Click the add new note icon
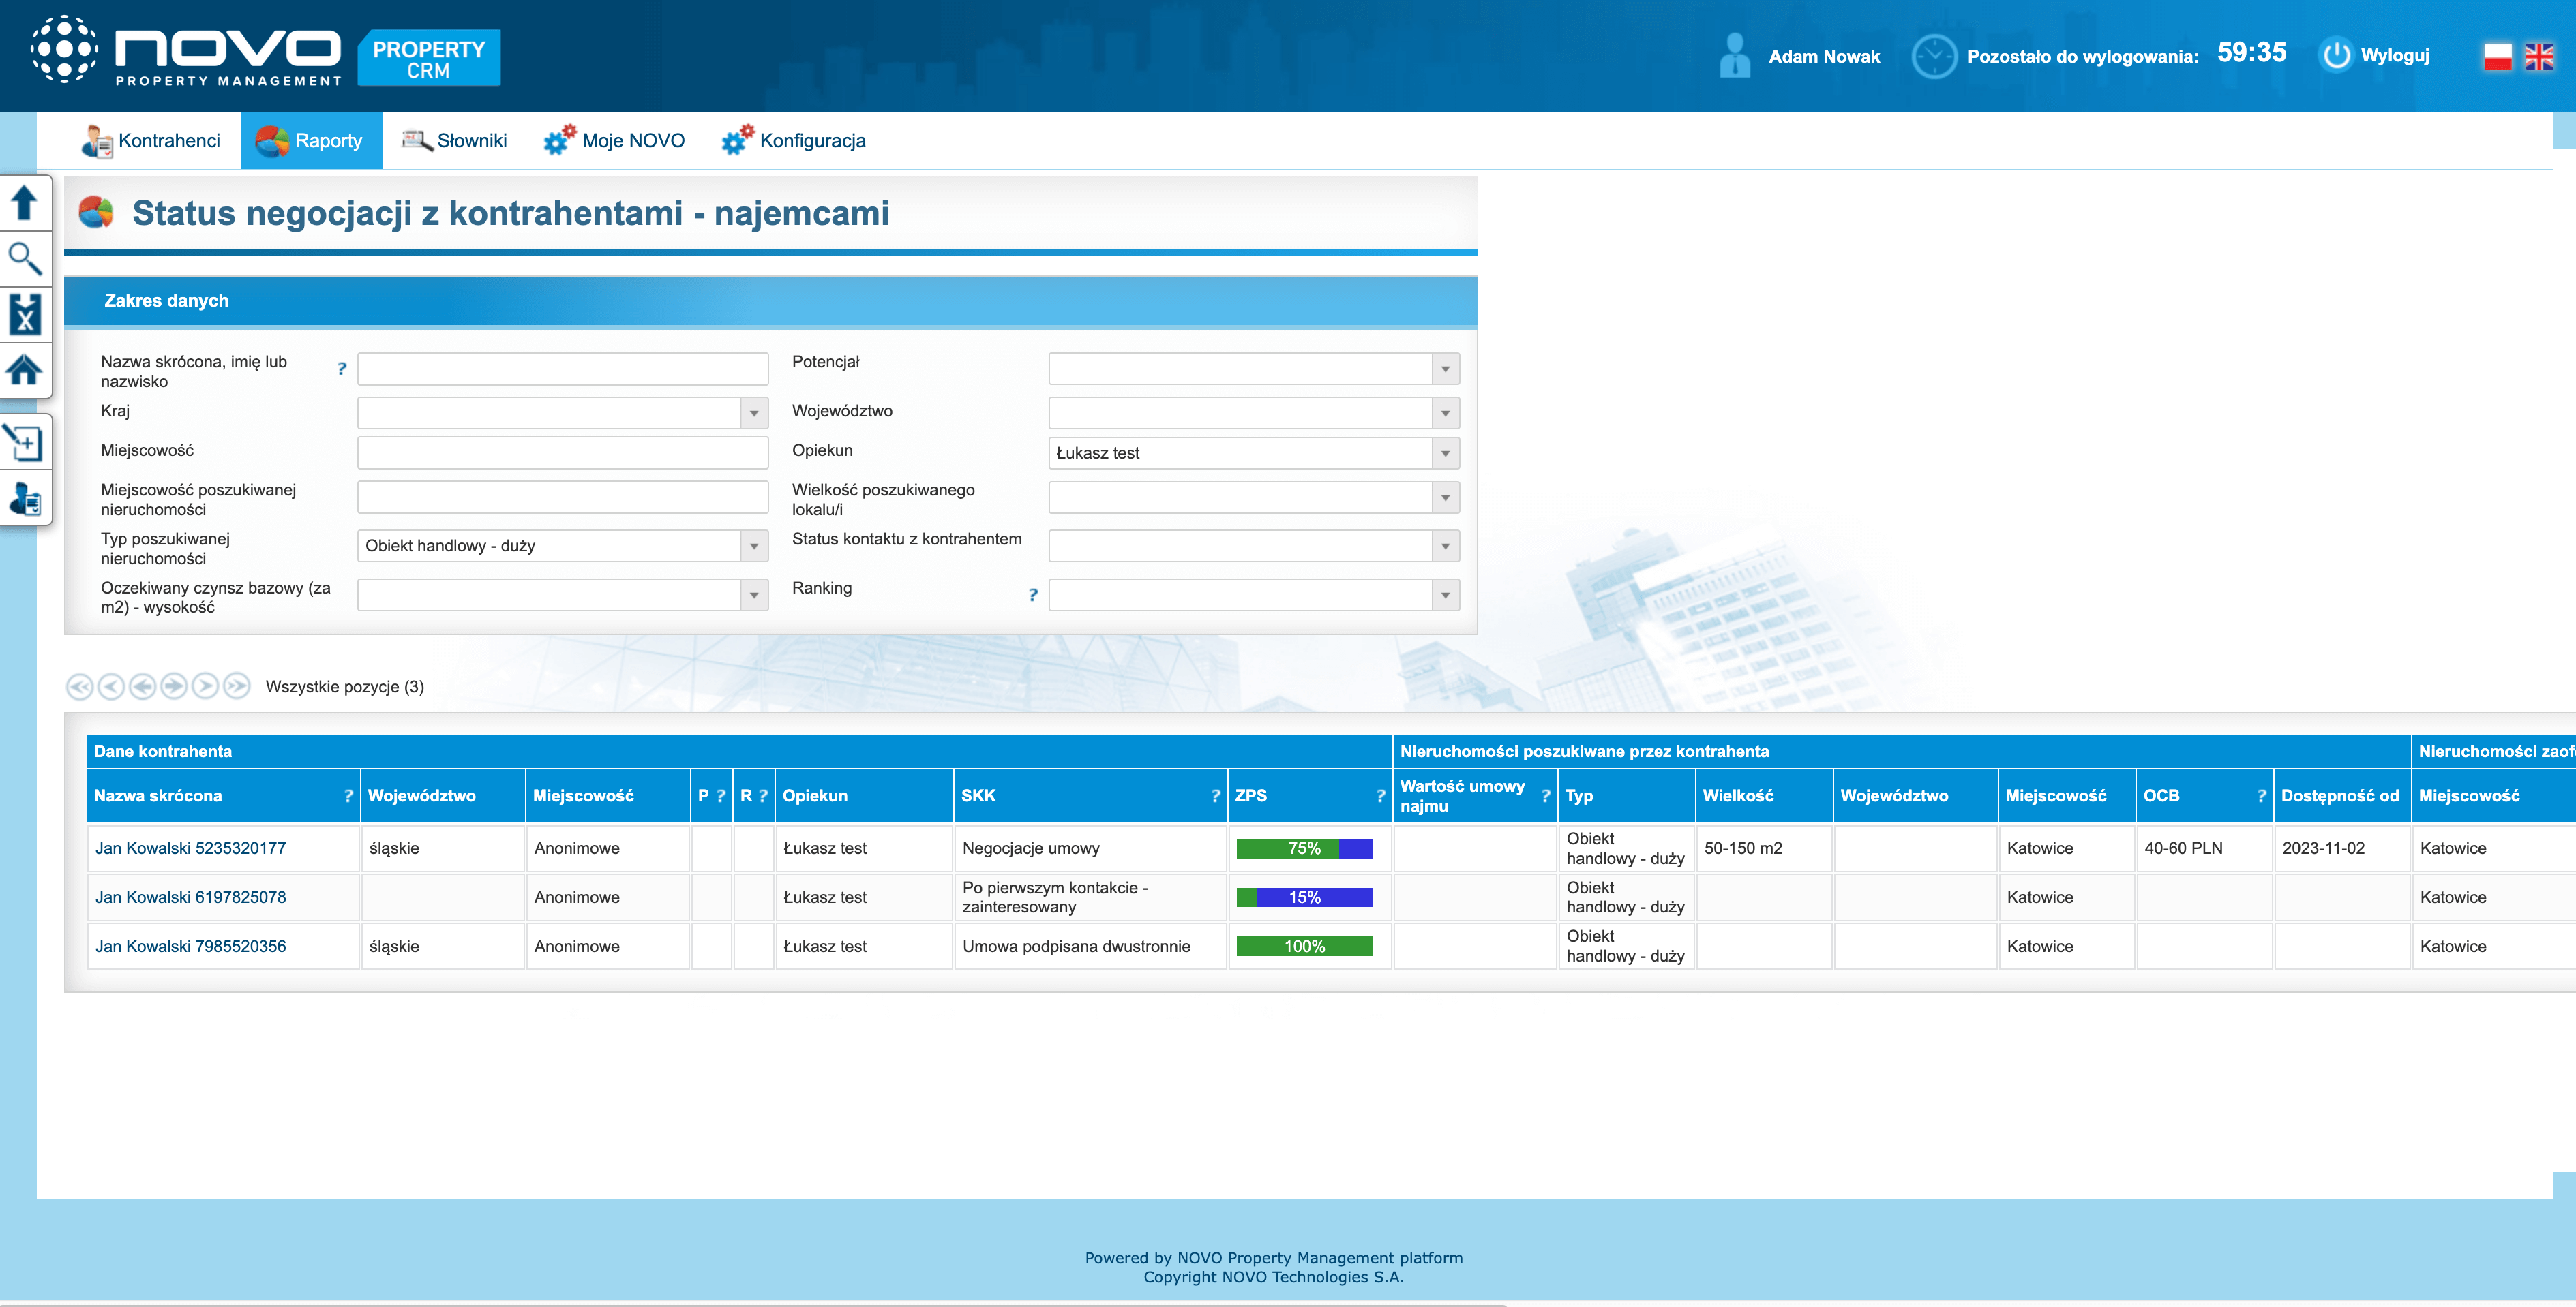 click(25, 443)
